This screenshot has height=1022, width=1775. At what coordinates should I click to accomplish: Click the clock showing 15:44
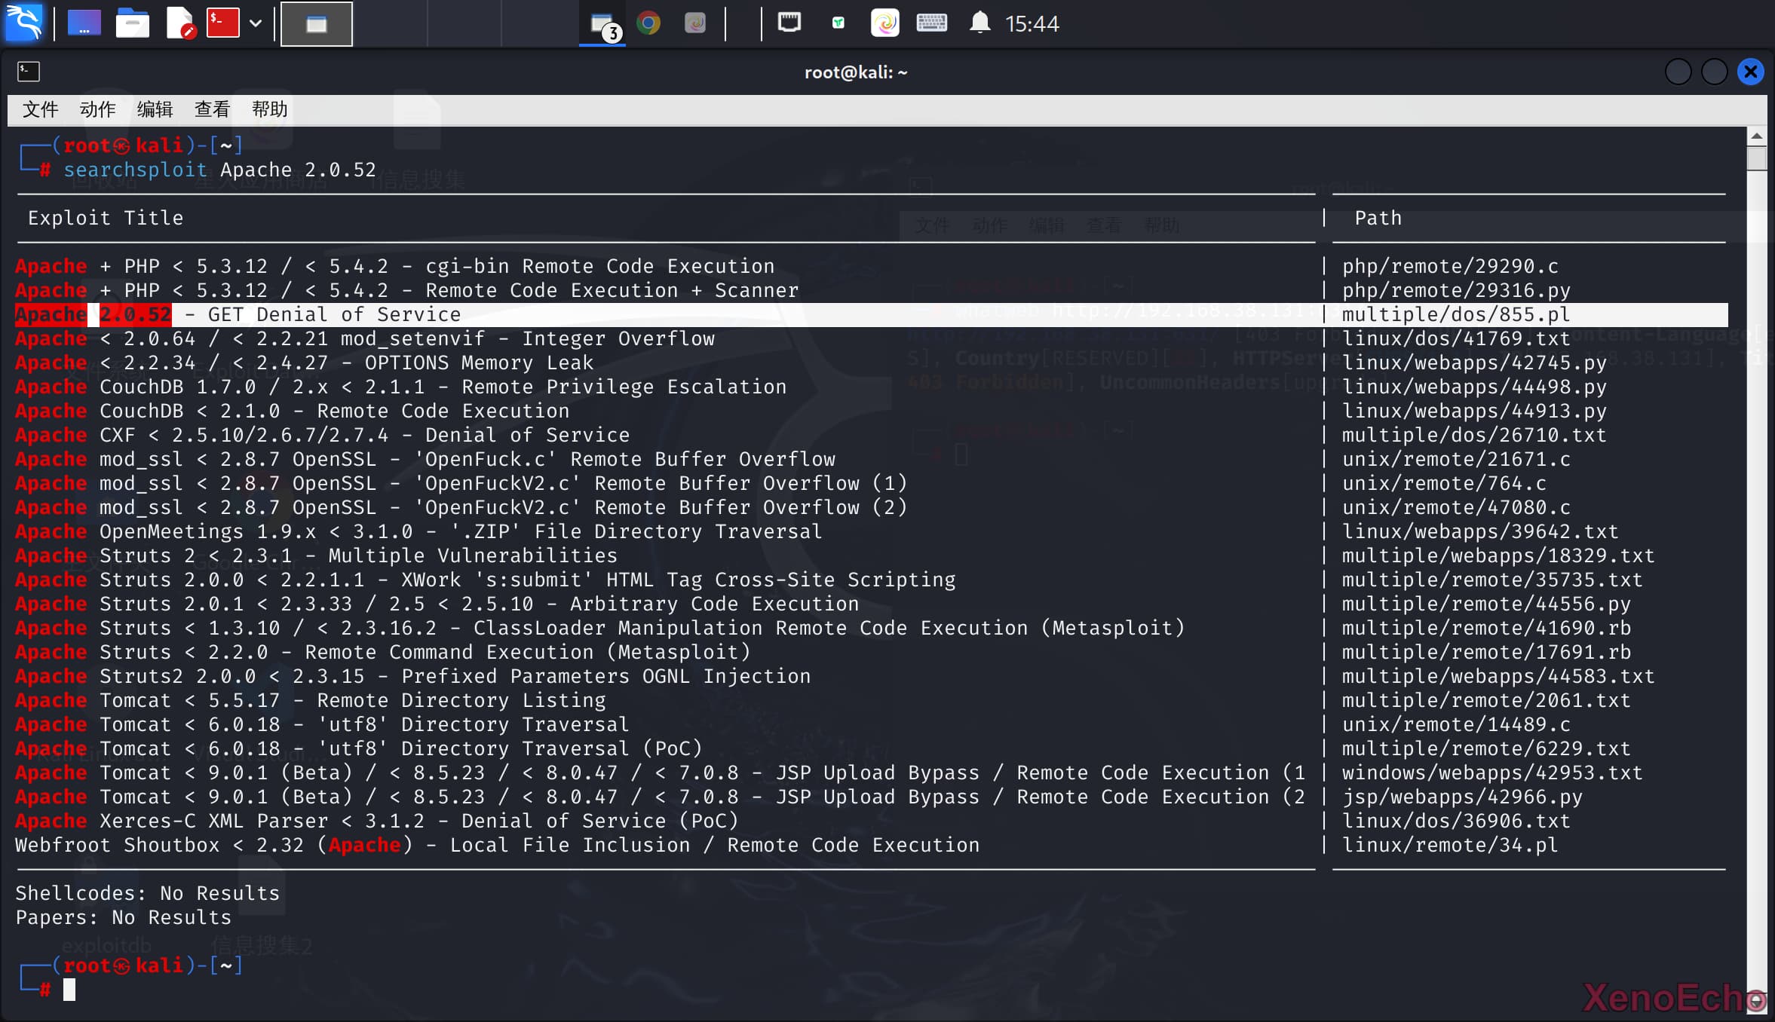(x=1031, y=24)
